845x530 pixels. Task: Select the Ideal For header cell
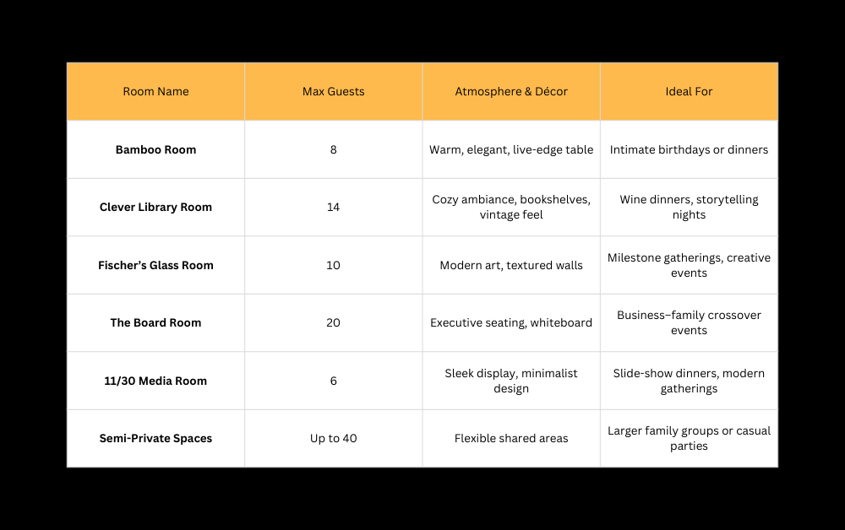tap(689, 91)
